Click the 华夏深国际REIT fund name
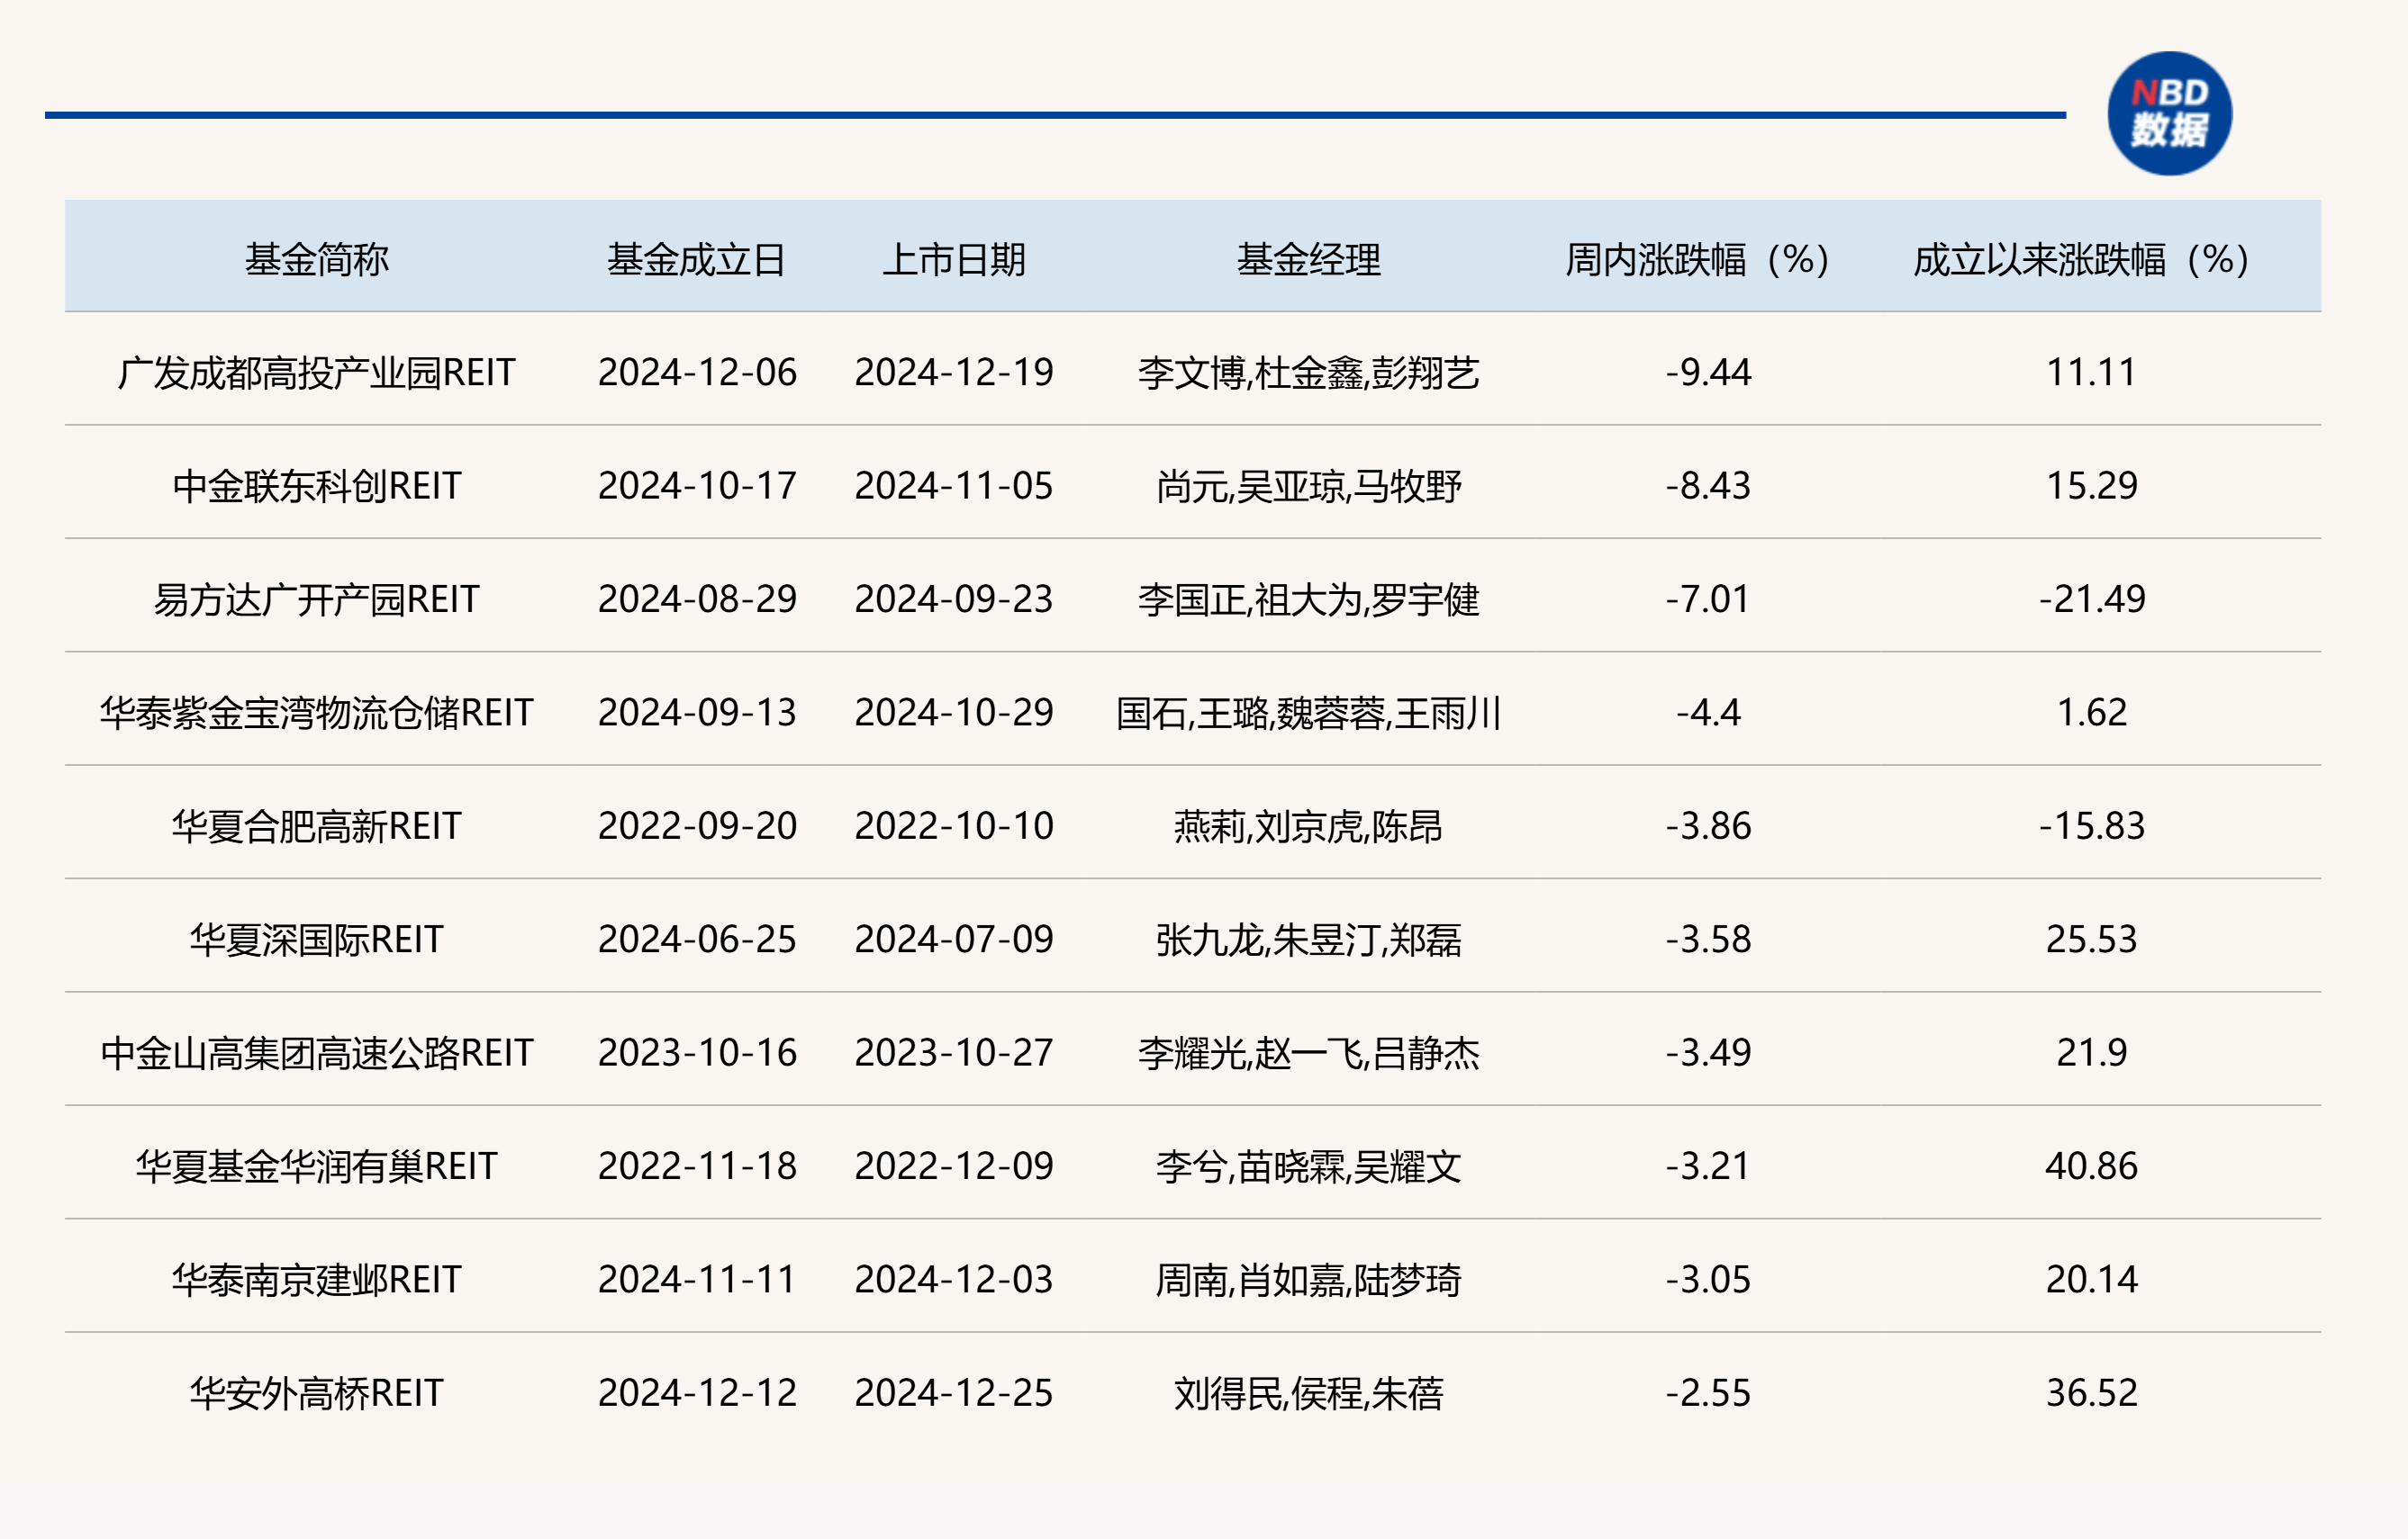Viewport: 2408px width, 1539px height. [x=316, y=940]
